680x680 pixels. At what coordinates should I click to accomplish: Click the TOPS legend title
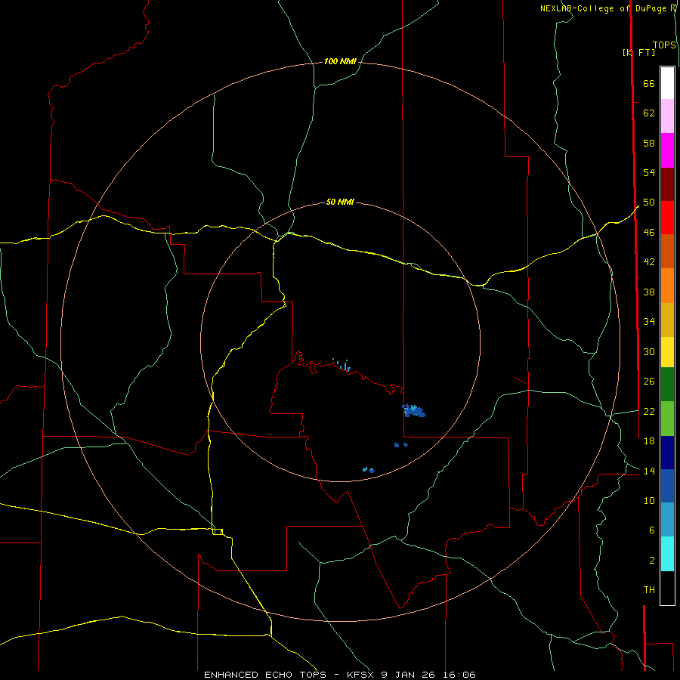[664, 45]
